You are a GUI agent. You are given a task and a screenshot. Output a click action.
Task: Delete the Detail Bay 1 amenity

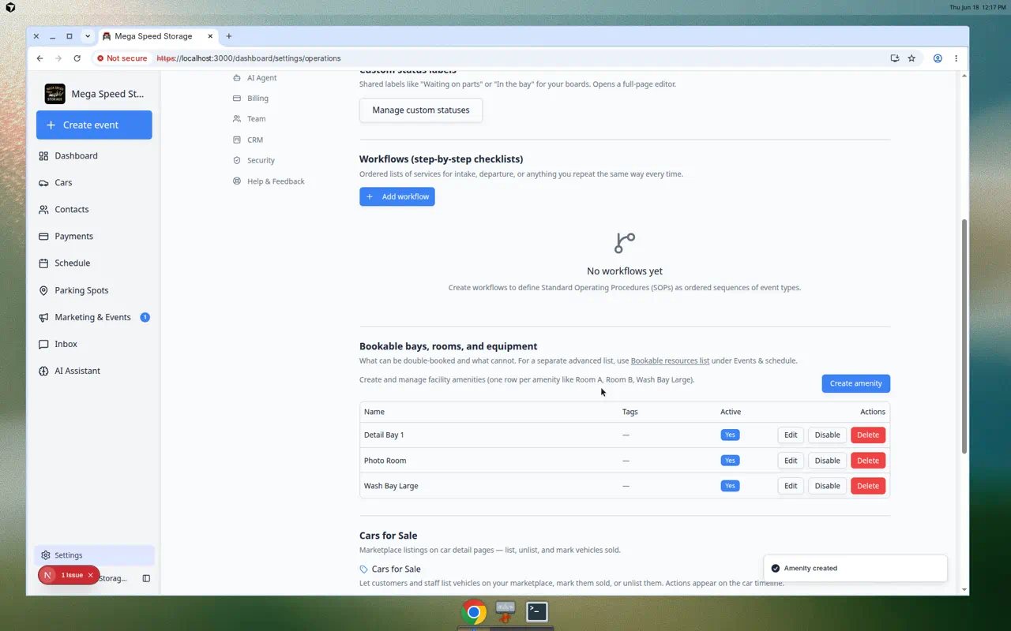coord(868,435)
